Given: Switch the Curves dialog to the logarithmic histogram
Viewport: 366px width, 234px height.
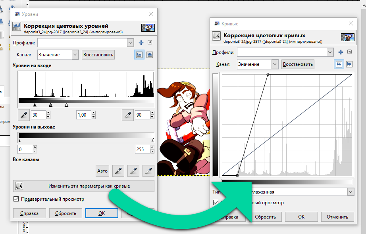Looking at the screenshot, I should 349,64.
